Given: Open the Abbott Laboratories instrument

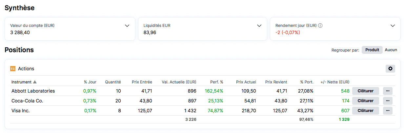Looking at the screenshot, I should (x=33, y=91).
